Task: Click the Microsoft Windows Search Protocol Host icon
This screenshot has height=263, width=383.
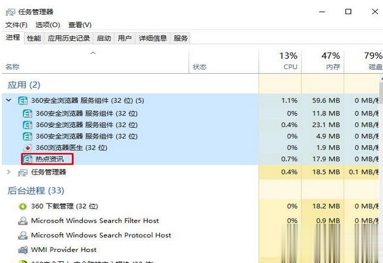Action: point(23,235)
